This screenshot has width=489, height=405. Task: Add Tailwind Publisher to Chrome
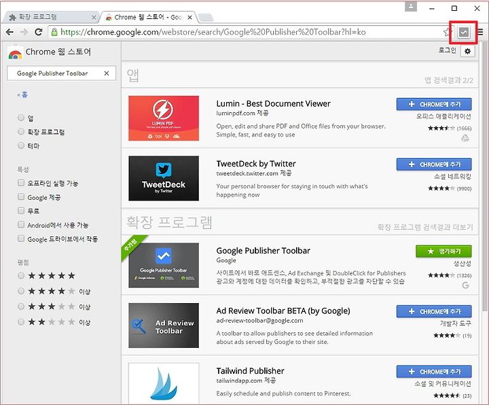coord(434,372)
